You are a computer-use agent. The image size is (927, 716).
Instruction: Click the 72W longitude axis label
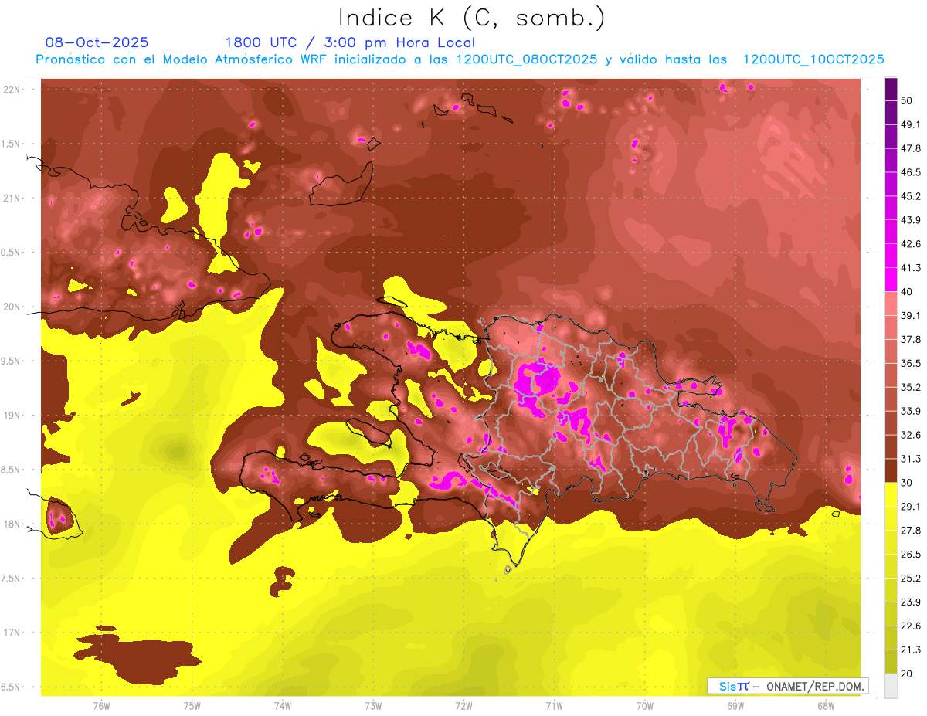click(x=463, y=706)
